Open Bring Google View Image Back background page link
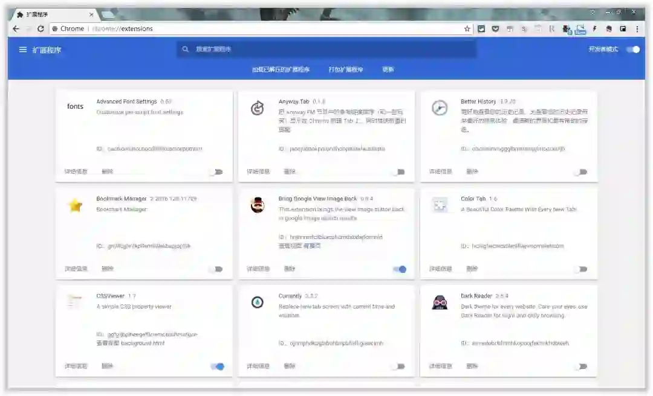 click(312, 246)
